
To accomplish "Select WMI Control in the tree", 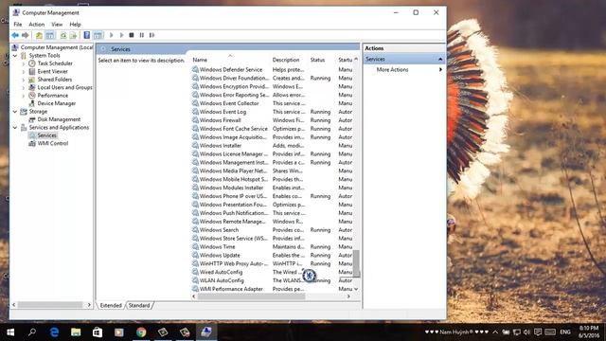I will point(53,143).
